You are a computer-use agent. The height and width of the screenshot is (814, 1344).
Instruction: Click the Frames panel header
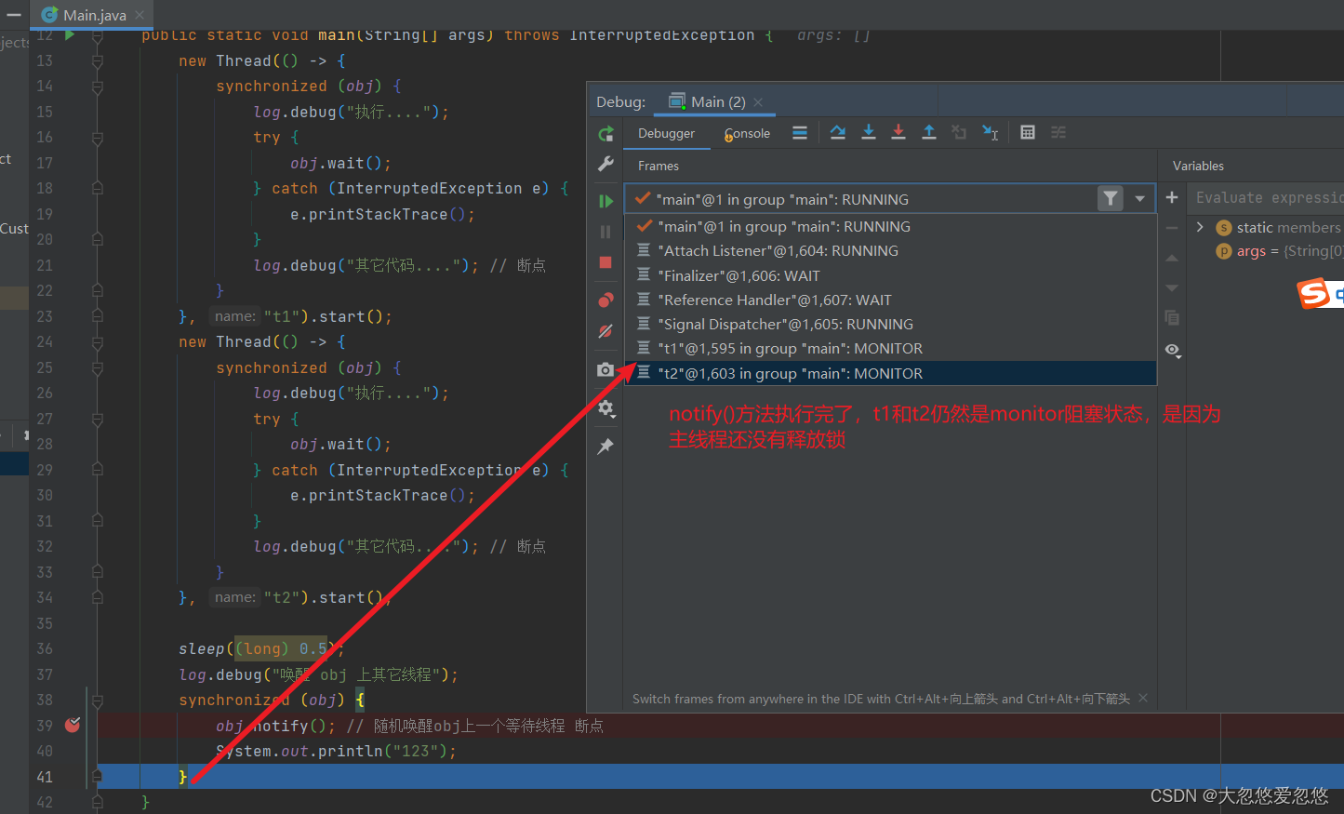pos(659,166)
